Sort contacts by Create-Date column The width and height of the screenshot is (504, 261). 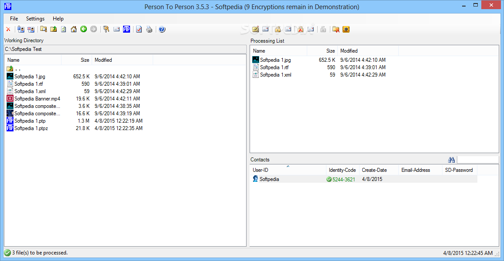point(379,170)
